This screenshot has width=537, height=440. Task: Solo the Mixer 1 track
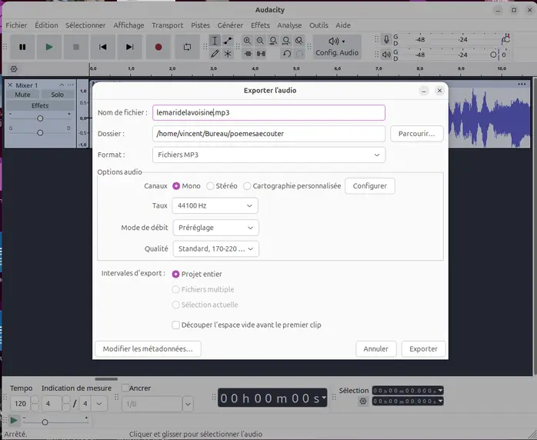coord(57,95)
